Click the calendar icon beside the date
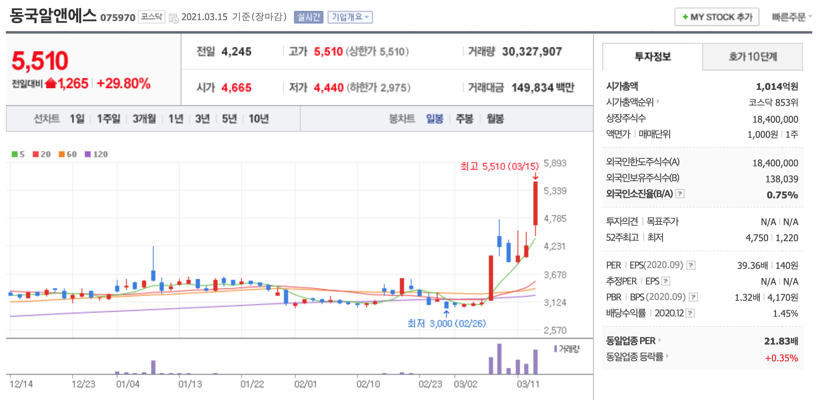 click(x=173, y=18)
